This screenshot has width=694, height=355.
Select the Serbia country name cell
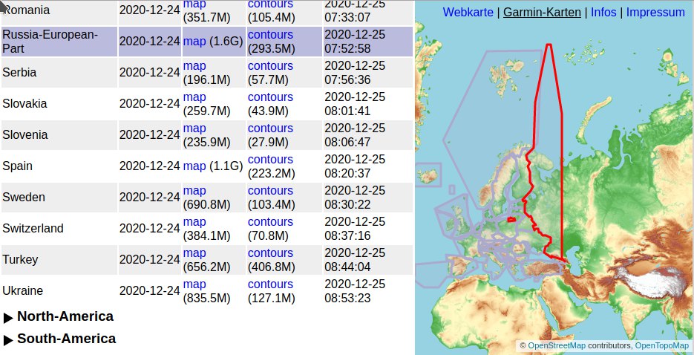pyautogui.click(x=59, y=73)
